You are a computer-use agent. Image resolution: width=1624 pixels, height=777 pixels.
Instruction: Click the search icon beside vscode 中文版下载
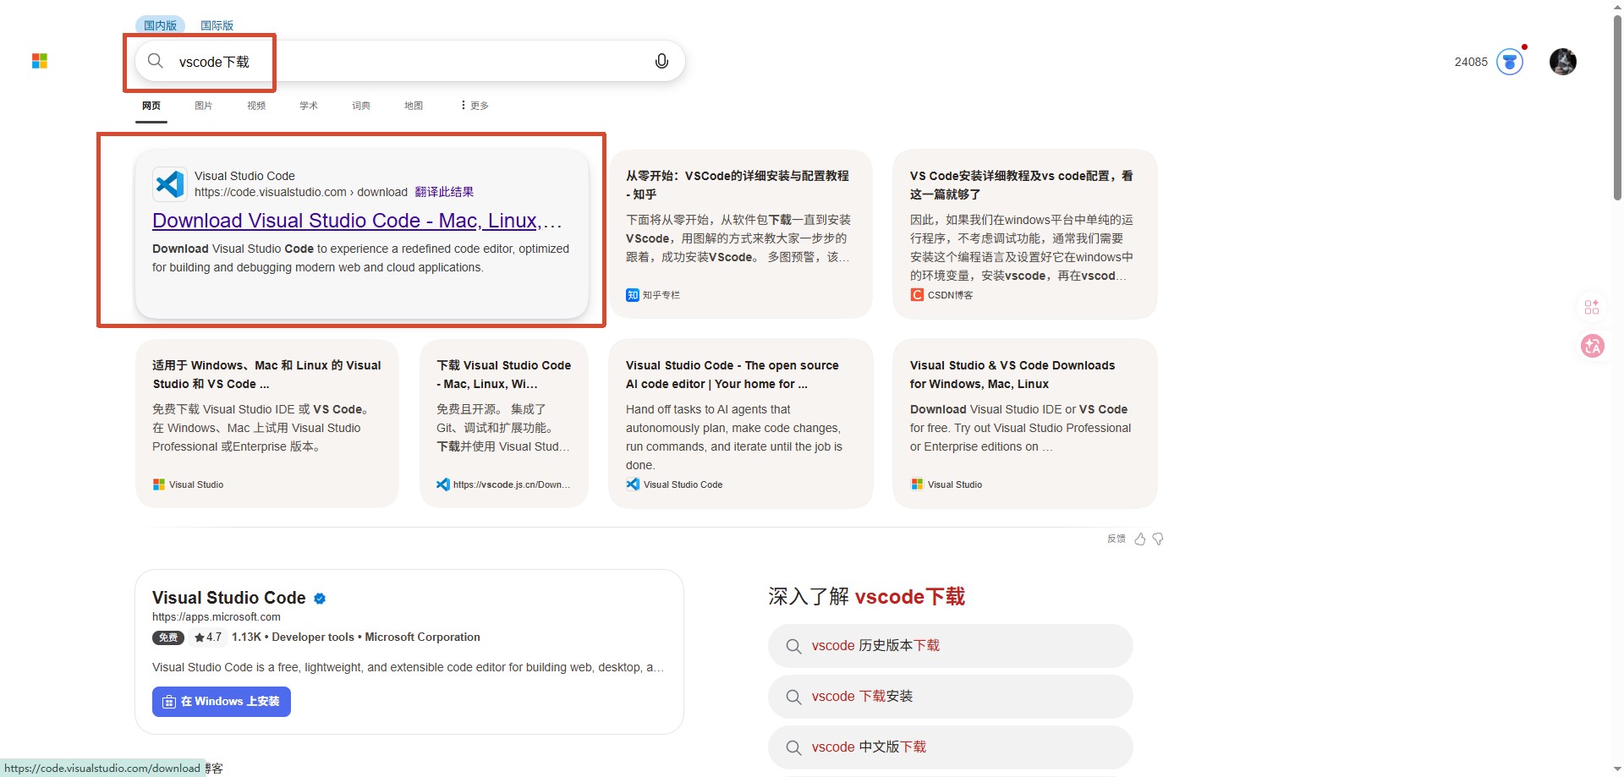tap(793, 748)
